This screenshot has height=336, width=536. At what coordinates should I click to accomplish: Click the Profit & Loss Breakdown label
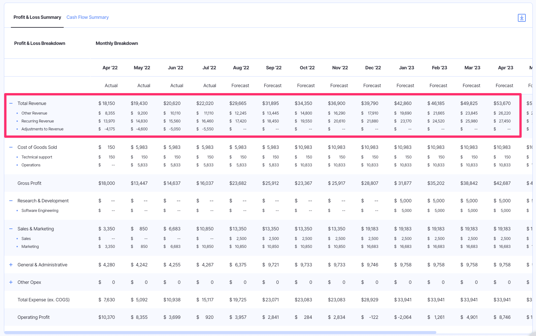coord(40,43)
